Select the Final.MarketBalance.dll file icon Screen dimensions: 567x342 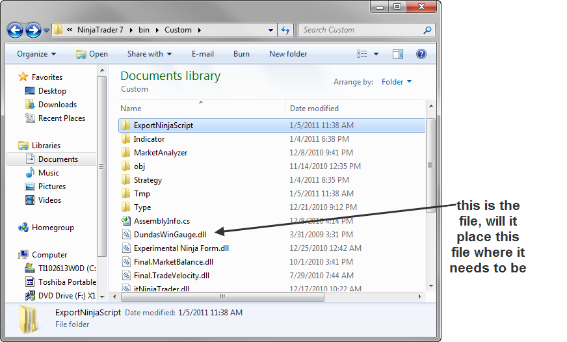point(126,262)
